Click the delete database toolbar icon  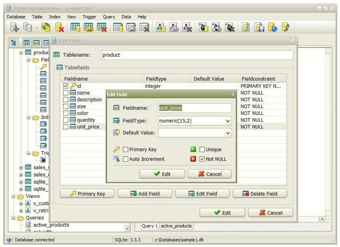(59, 27)
